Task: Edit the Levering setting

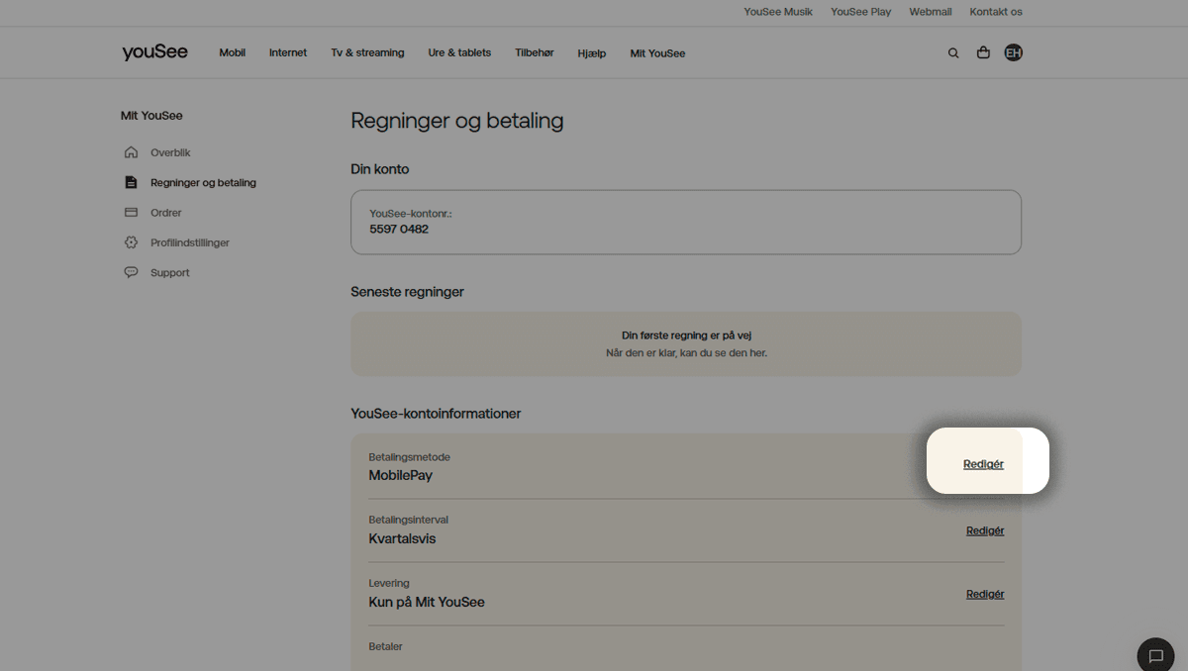Action: (985, 594)
